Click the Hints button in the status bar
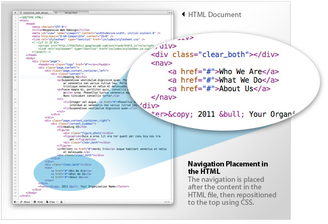Image resolution: width=328 pixels, height=224 pixels. 38,202
